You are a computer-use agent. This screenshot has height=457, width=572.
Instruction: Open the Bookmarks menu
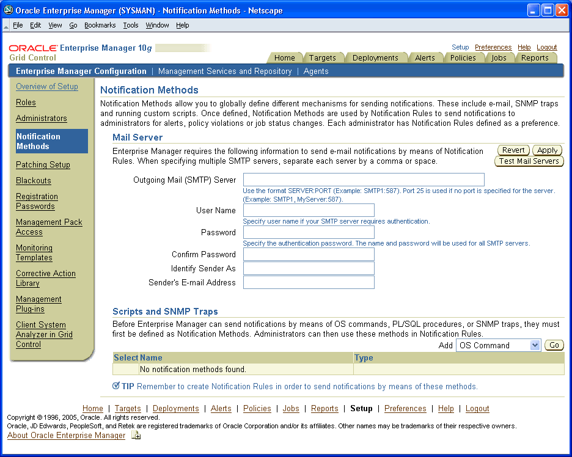coord(99,25)
